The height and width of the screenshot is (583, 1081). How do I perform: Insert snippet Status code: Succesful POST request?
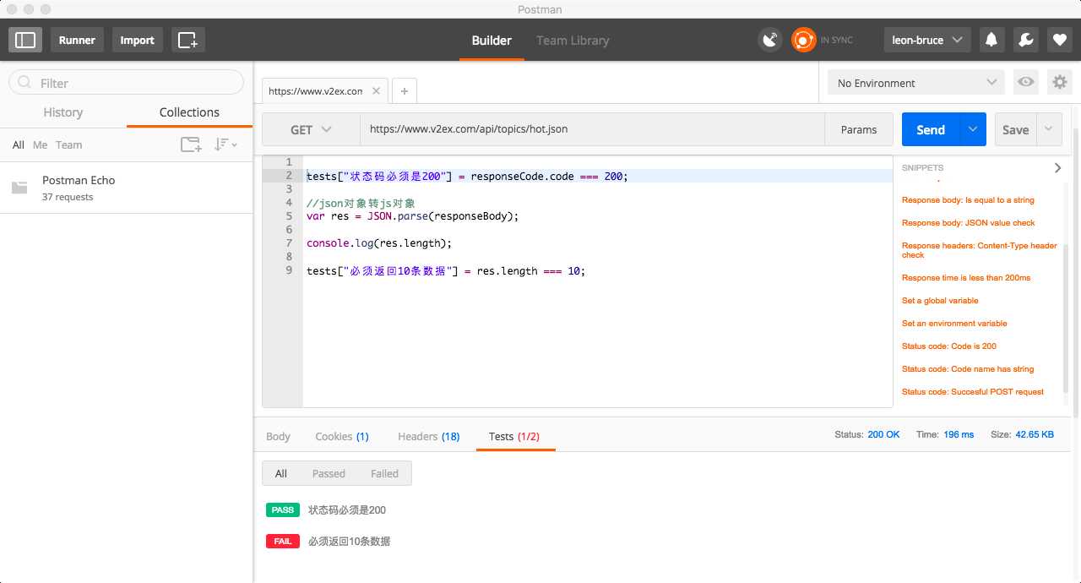click(x=973, y=391)
